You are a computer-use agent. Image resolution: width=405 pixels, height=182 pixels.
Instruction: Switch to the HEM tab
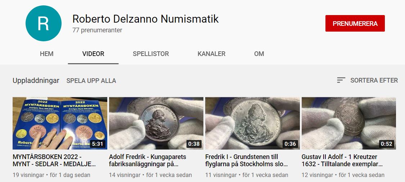[47, 54]
